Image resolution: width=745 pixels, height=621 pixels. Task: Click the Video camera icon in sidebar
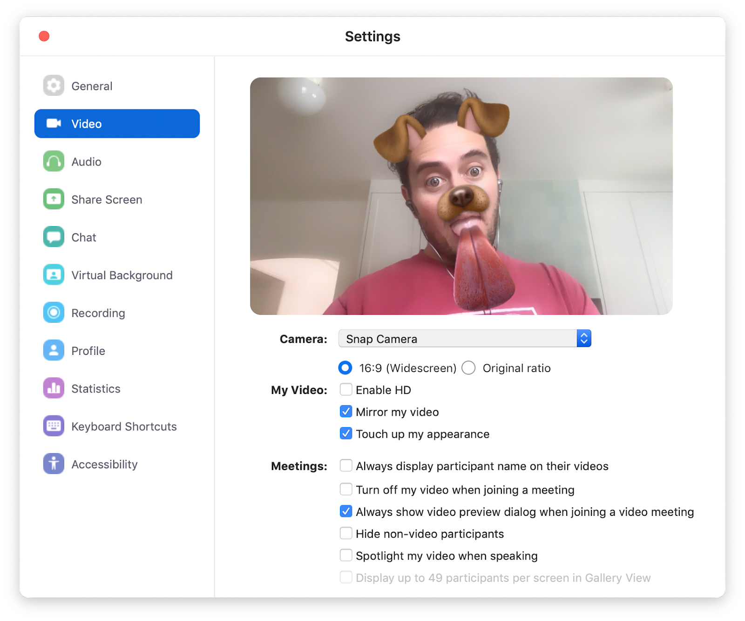tap(54, 123)
